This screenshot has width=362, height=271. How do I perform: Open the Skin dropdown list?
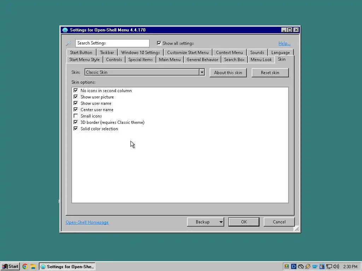[x=202, y=72]
